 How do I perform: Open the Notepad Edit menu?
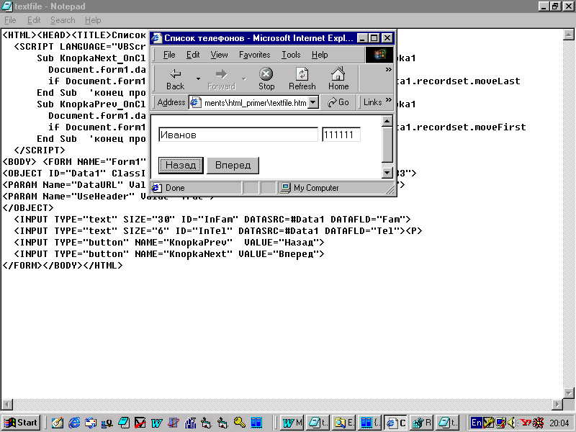click(x=34, y=20)
